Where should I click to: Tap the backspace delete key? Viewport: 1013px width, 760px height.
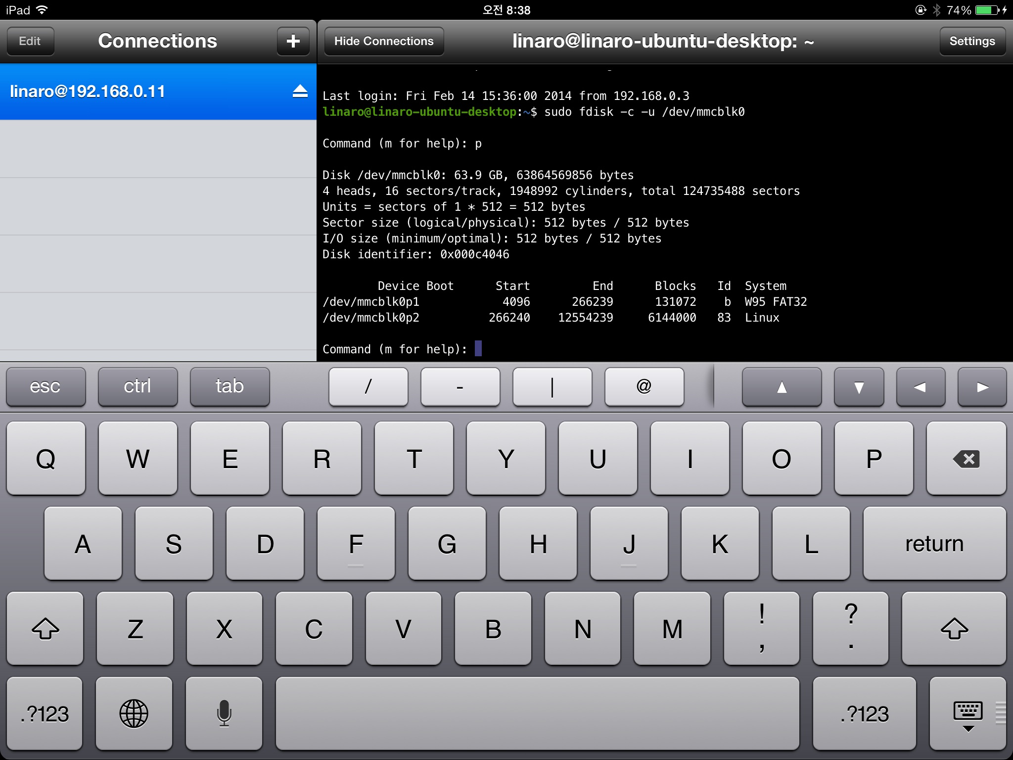tap(966, 459)
